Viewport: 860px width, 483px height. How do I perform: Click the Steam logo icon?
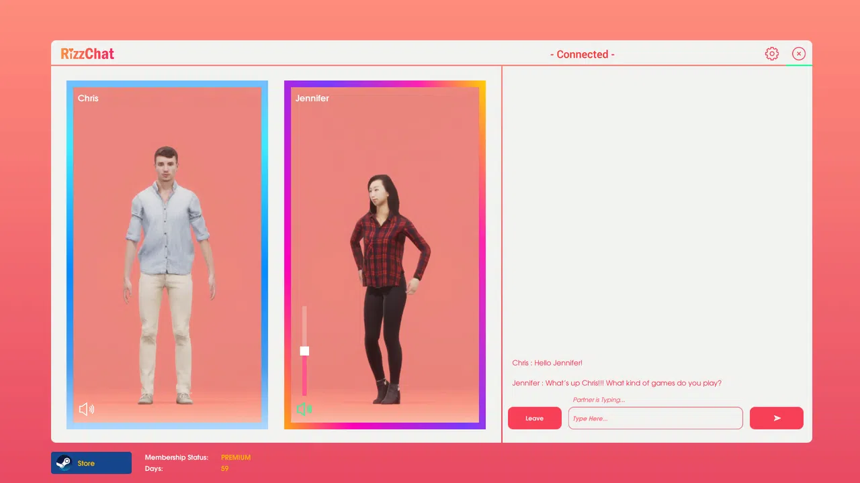pos(64,463)
